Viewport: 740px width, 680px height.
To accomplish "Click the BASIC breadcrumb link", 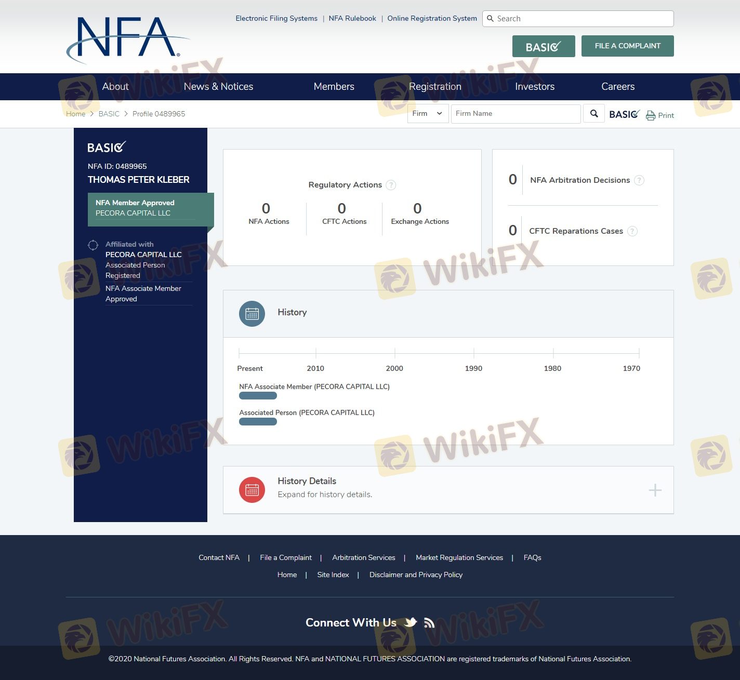I will [109, 114].
